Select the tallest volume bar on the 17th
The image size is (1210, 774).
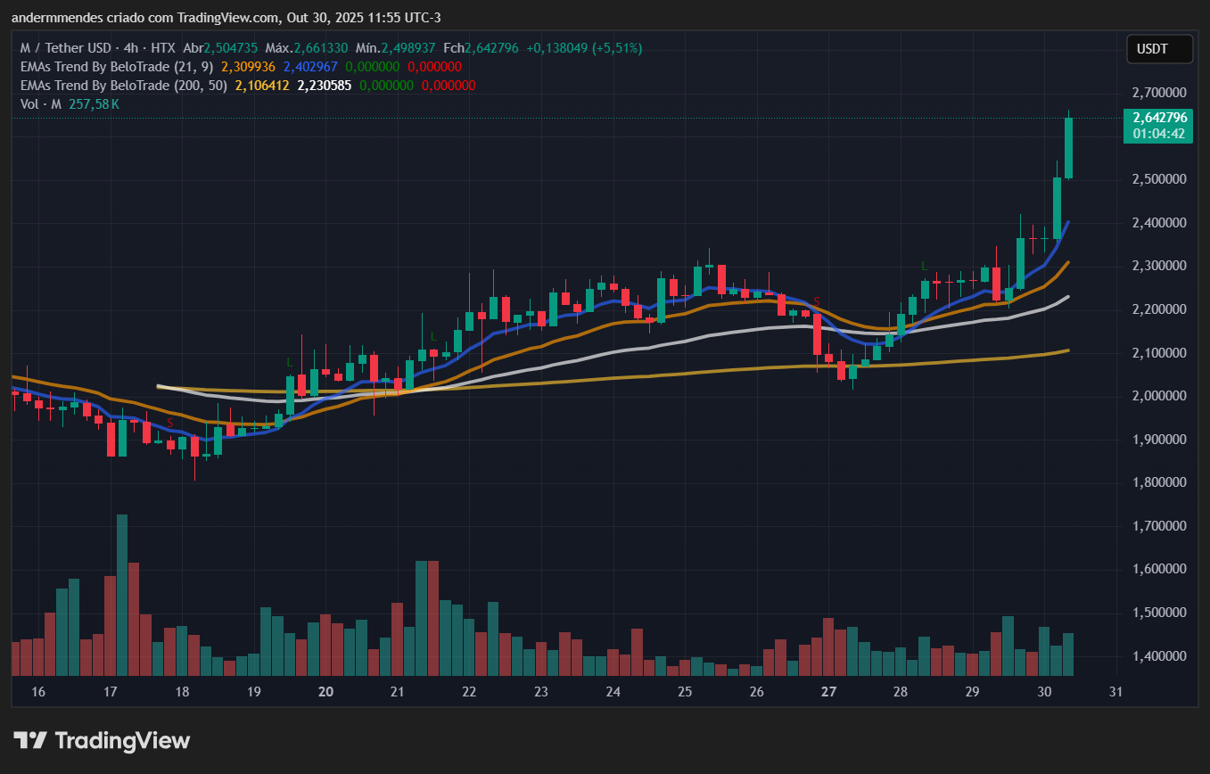[122, 589]
